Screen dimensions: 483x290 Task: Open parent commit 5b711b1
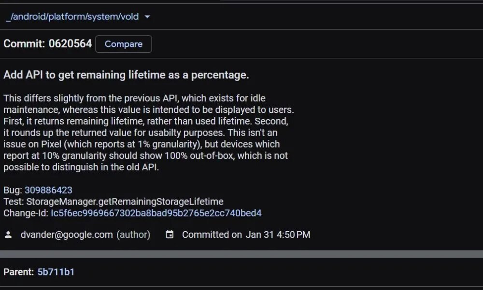[56, 272]
